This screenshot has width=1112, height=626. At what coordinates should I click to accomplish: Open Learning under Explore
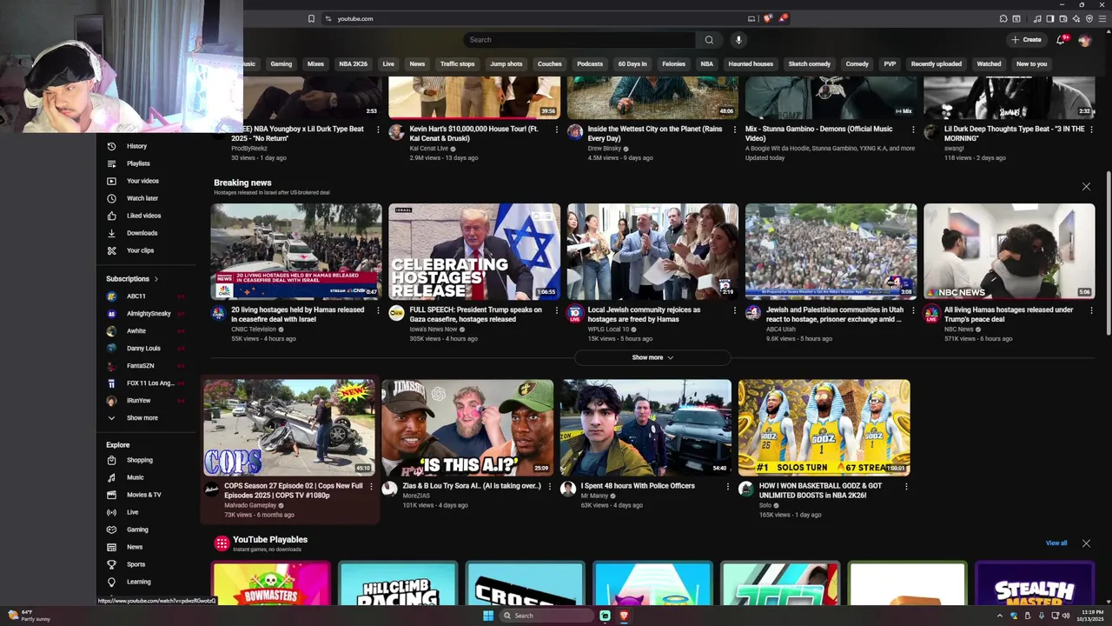[146, 582]
